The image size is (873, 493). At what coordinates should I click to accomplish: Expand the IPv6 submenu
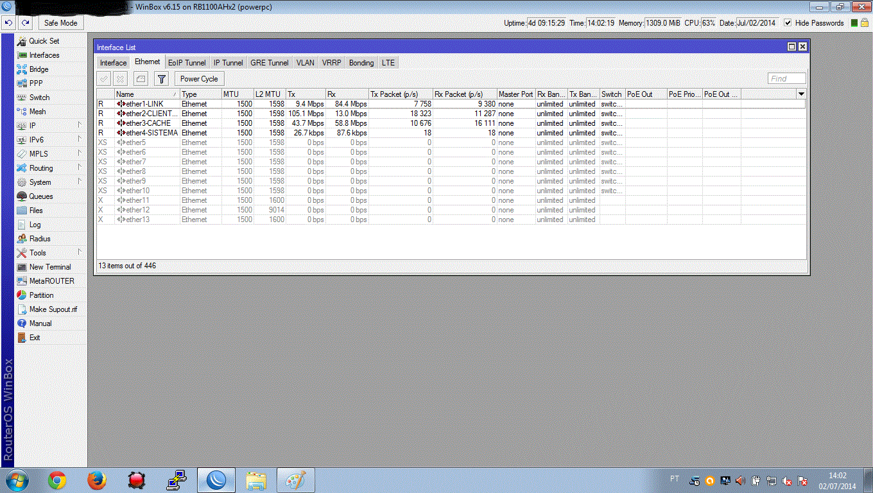pos(50,140)
